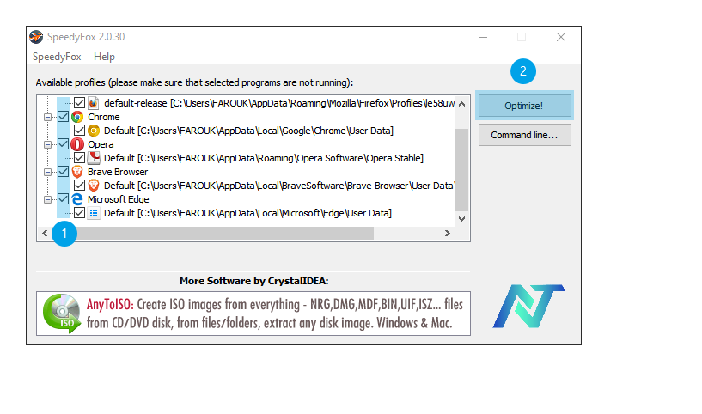The image size is (702, 414).
Task: Toggle the Microsoft Edge group checkbox
Action: point(63,199)
